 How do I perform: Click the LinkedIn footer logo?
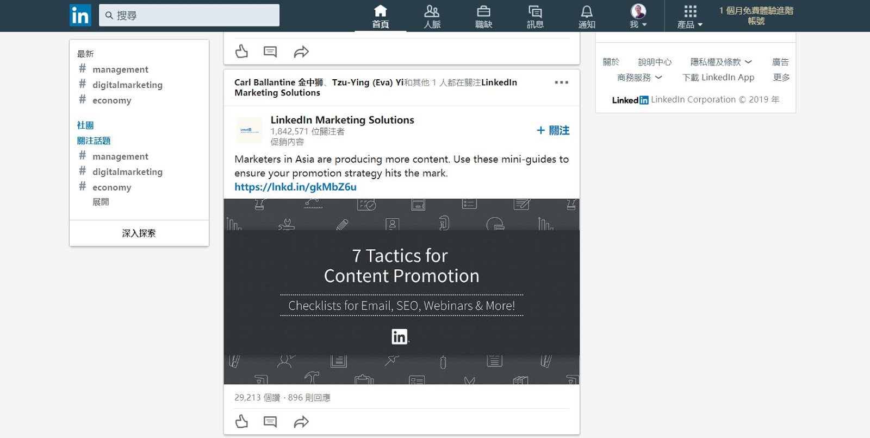tap(630, 100)
